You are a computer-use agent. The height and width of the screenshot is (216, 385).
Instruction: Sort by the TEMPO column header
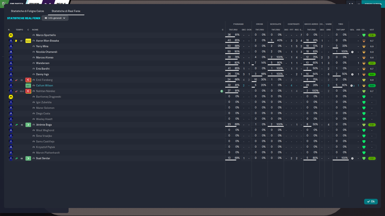[x=19, y=30]
